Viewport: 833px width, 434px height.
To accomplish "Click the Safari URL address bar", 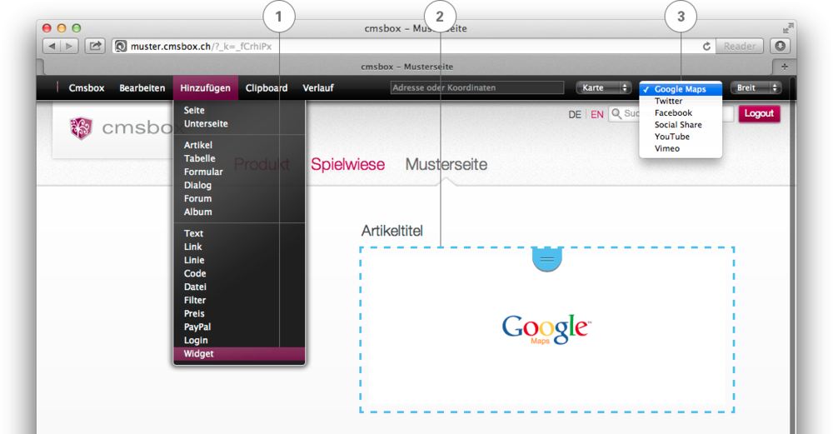I will click(413, 46).
